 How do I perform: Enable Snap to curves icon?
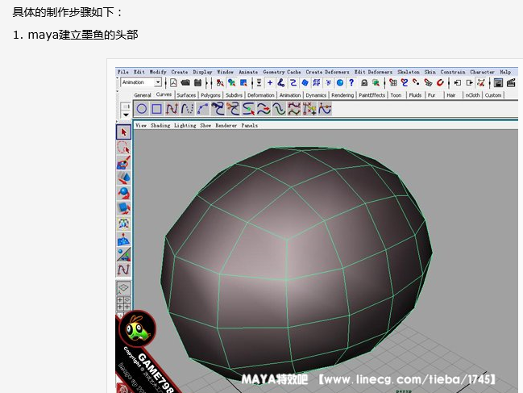coord(405,82)
